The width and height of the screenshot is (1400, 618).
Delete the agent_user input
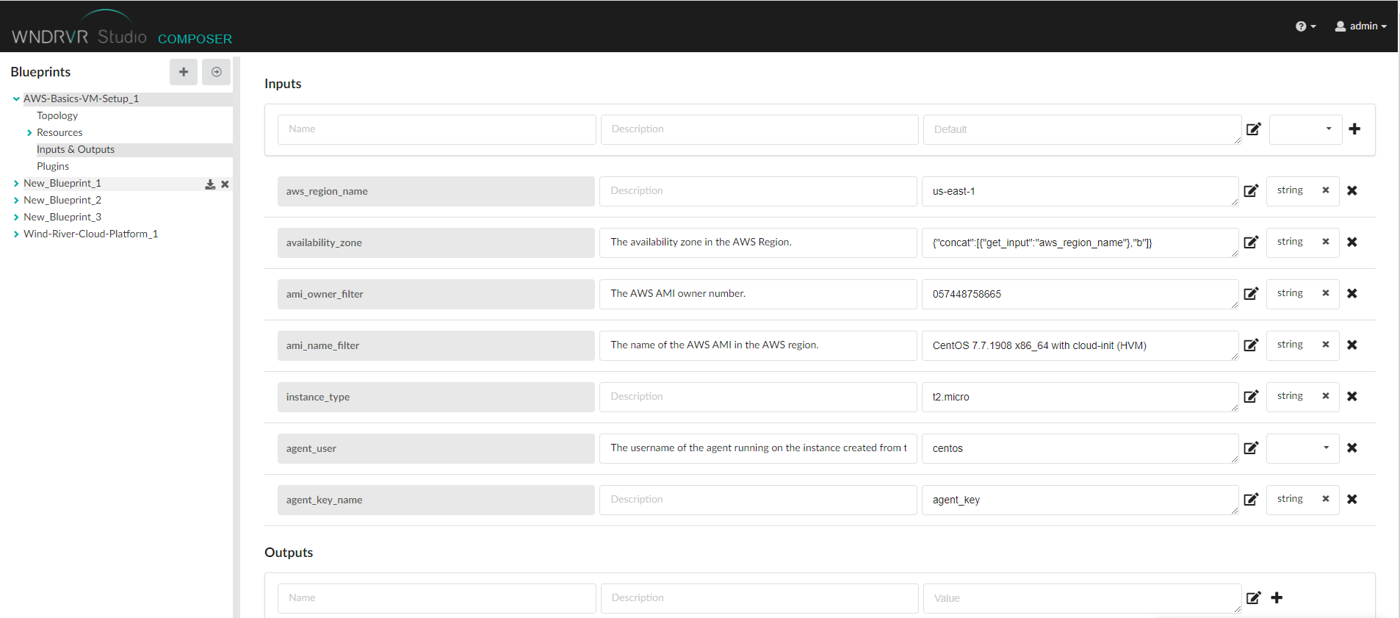1352,448
